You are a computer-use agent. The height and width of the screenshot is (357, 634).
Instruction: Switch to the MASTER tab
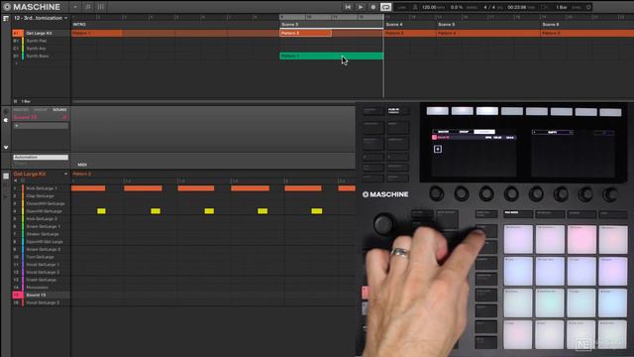[x=21, y=110]
